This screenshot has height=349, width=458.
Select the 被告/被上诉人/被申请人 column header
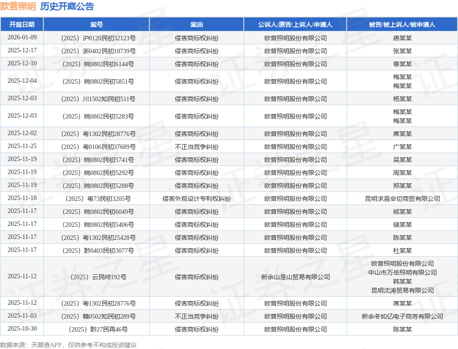pyautogui.click(x=402, y=25)
